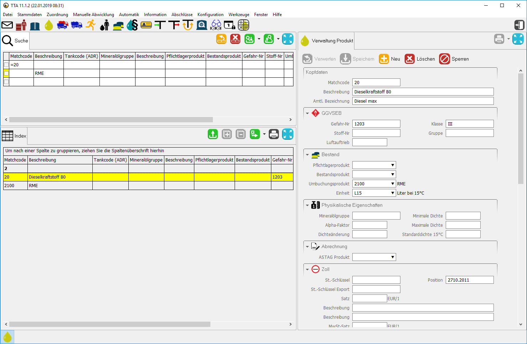The image size is (527, 344).
Task: Click the orange reset search icon in Suche panel
Action: 221,39
